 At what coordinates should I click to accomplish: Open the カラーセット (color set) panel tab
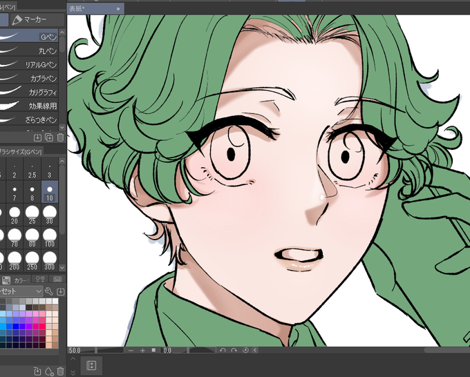[x=15, y=280]
